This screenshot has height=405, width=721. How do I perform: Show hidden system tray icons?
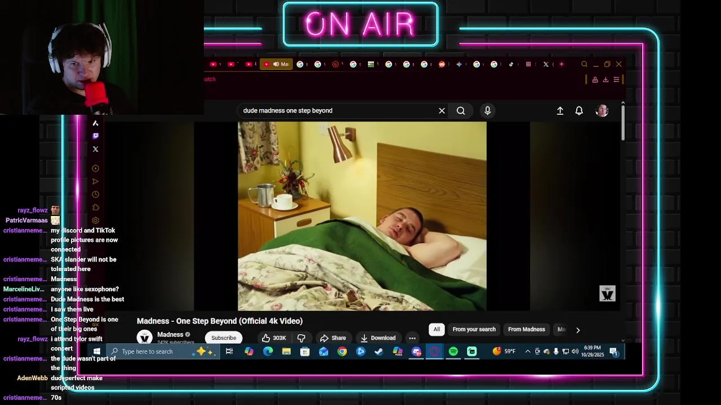click(x=528, y=352)
